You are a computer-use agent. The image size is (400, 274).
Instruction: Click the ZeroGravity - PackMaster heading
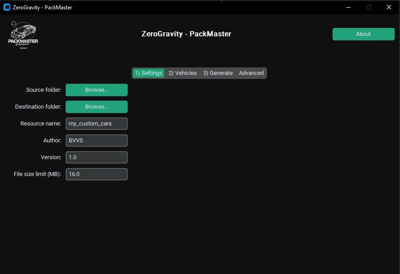point(186,34)
